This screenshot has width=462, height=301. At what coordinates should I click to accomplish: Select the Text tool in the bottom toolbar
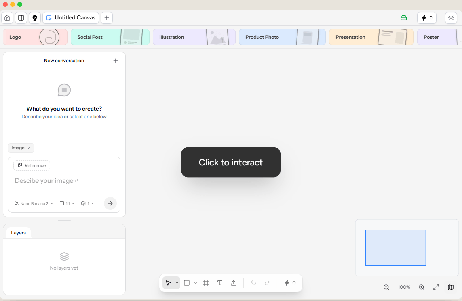[220, 283]
